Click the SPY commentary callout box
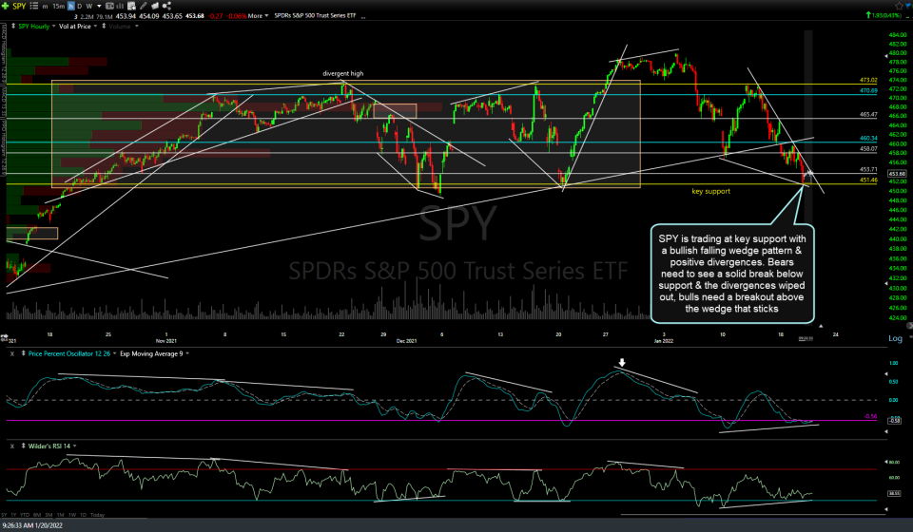This screenshot has height=532, width=913. [x=732, y=274]
